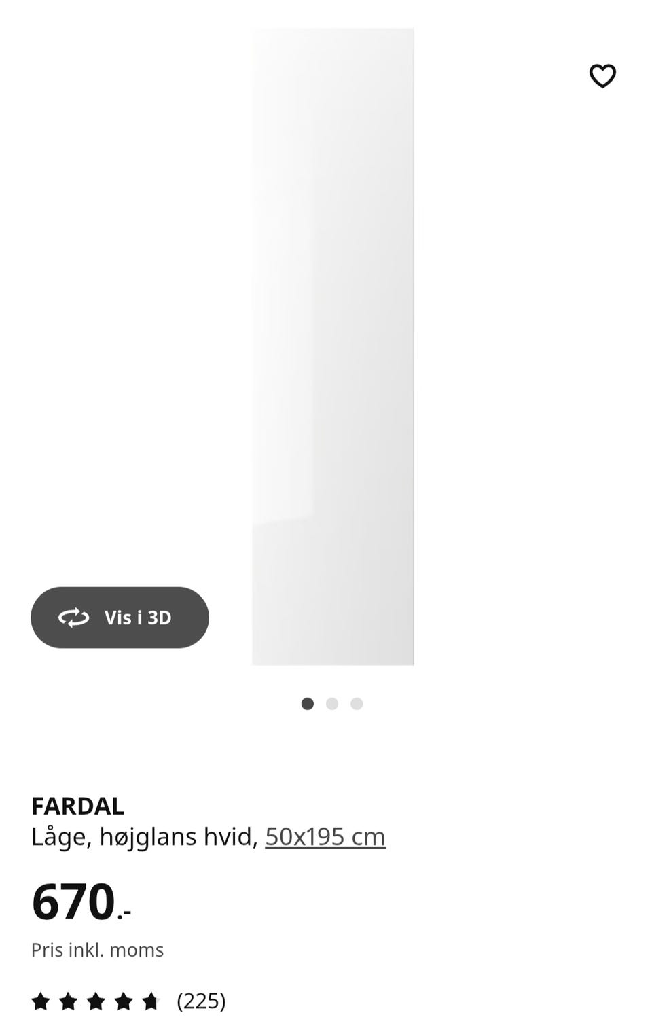This screenshot has height=1032, width=652.
Task: Click the white high-gloss door image
Action: point(333,346)
